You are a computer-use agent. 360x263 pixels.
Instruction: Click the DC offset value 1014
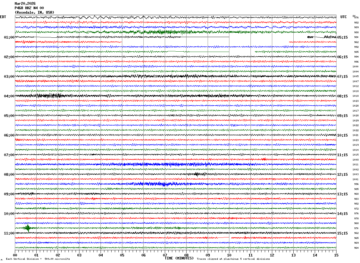click(356, 150)
